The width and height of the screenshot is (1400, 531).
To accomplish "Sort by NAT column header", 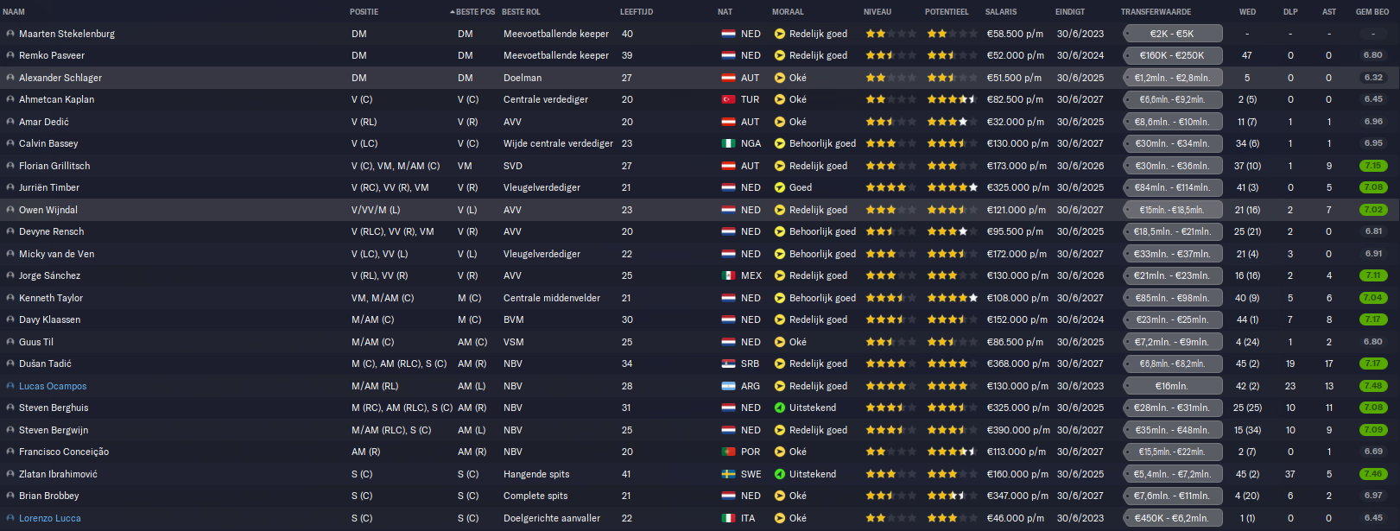I will click(725, 12).
